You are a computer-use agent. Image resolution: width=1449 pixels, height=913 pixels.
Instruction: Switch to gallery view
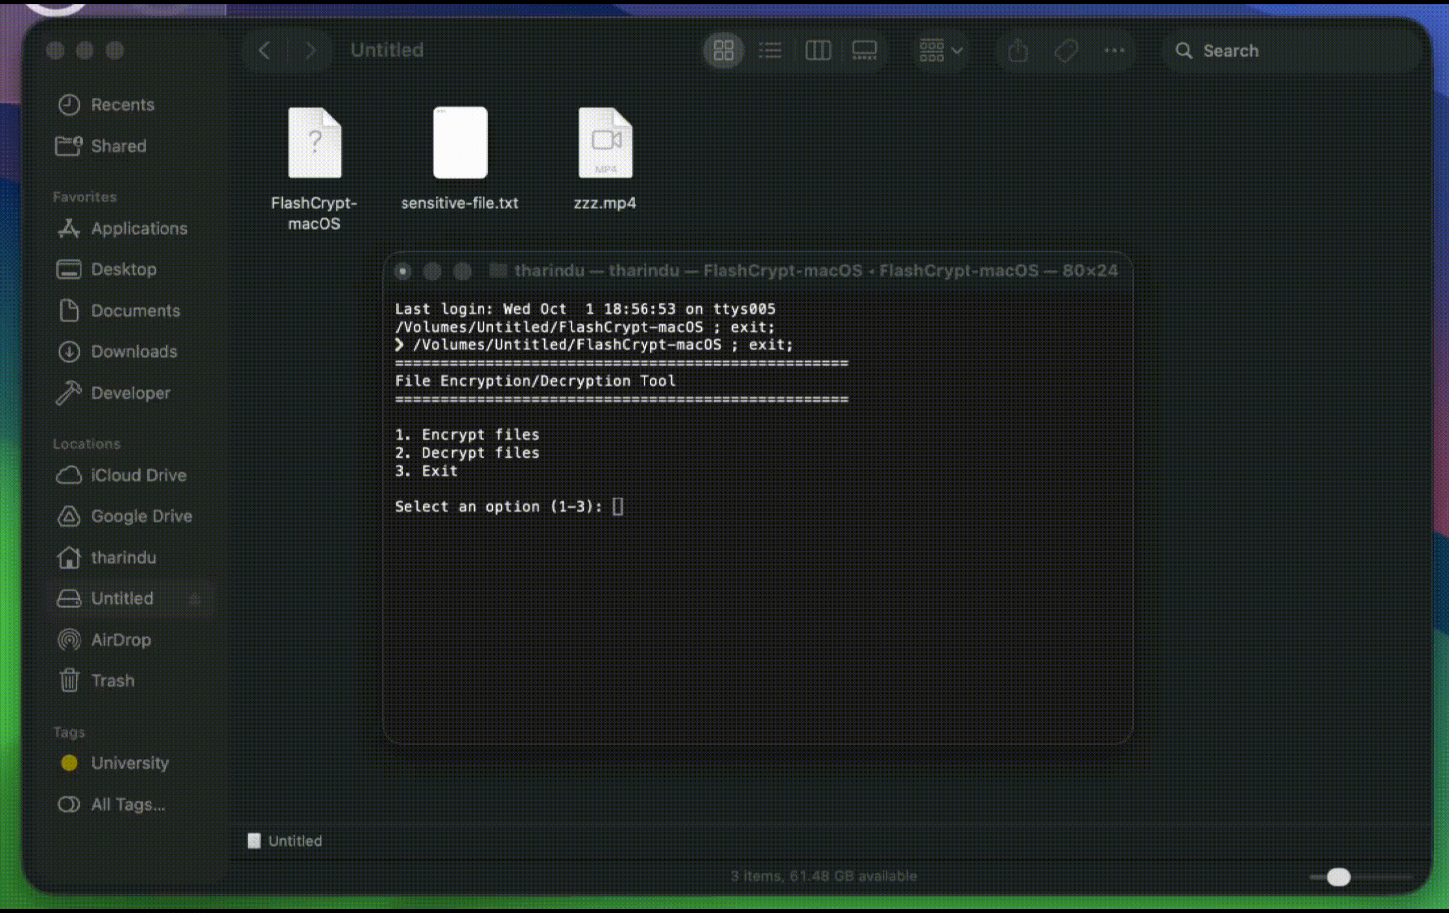tap(864, 51)
